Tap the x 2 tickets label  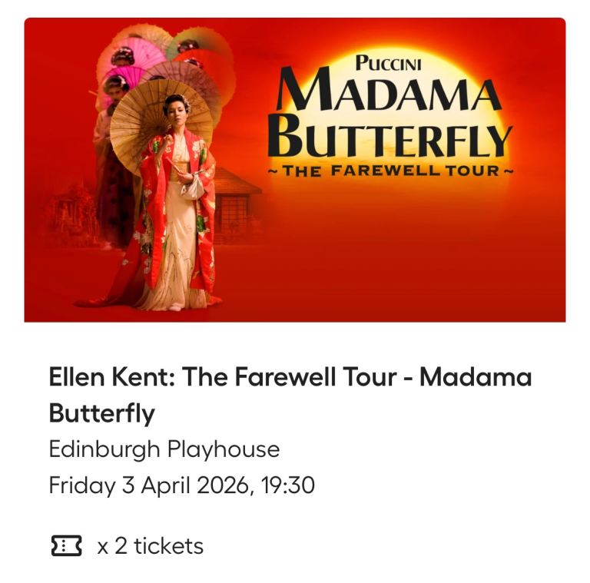pyautogui.click(x=151, y=546)
